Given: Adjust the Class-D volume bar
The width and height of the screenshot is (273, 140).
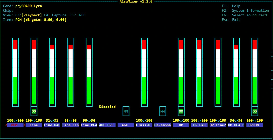Looking at the screenshot, I should tap(144, 72).
